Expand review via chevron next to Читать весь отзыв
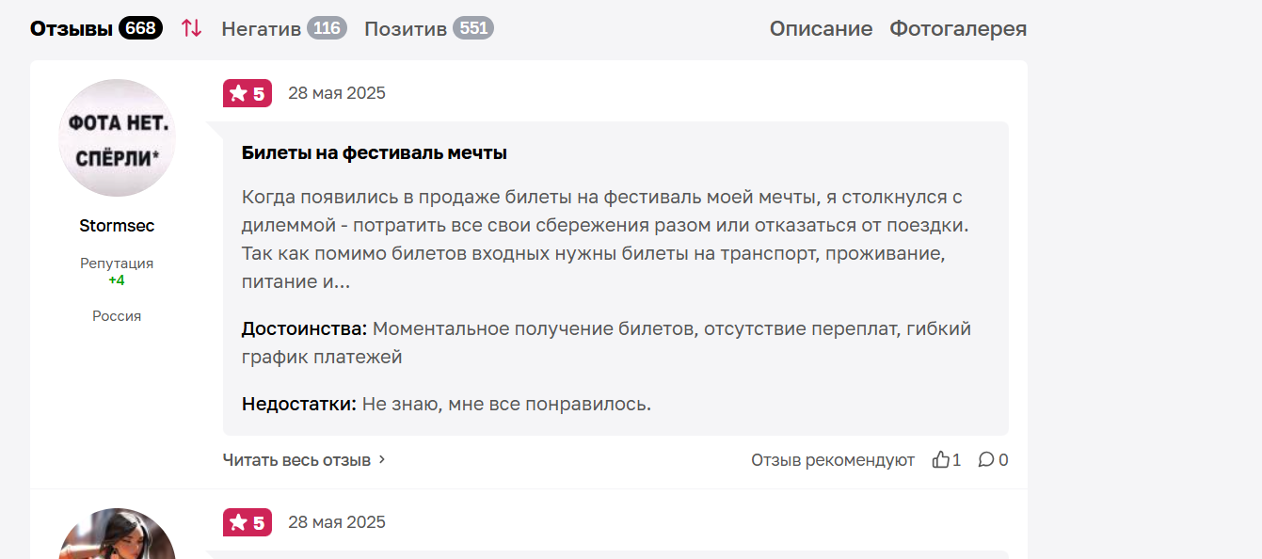 click(x=382, y=460)
